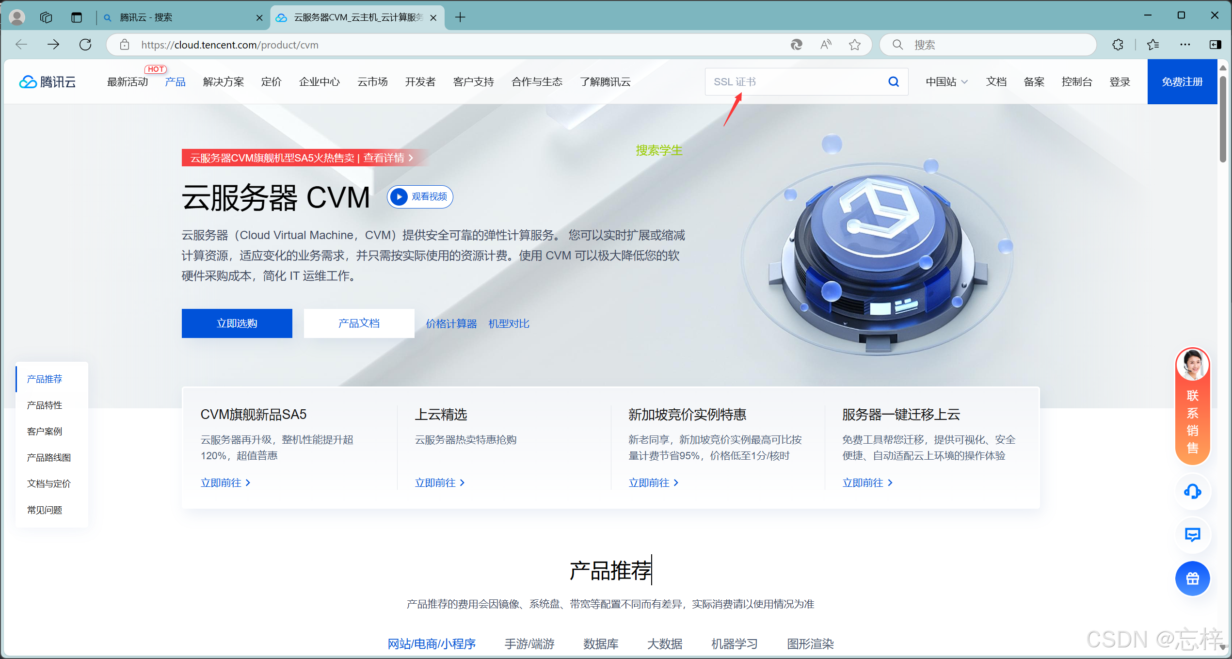Viewport: 1232px width, 659px height.
Task: Open the chat message feedback icon
Action: tap(1192, 535)
